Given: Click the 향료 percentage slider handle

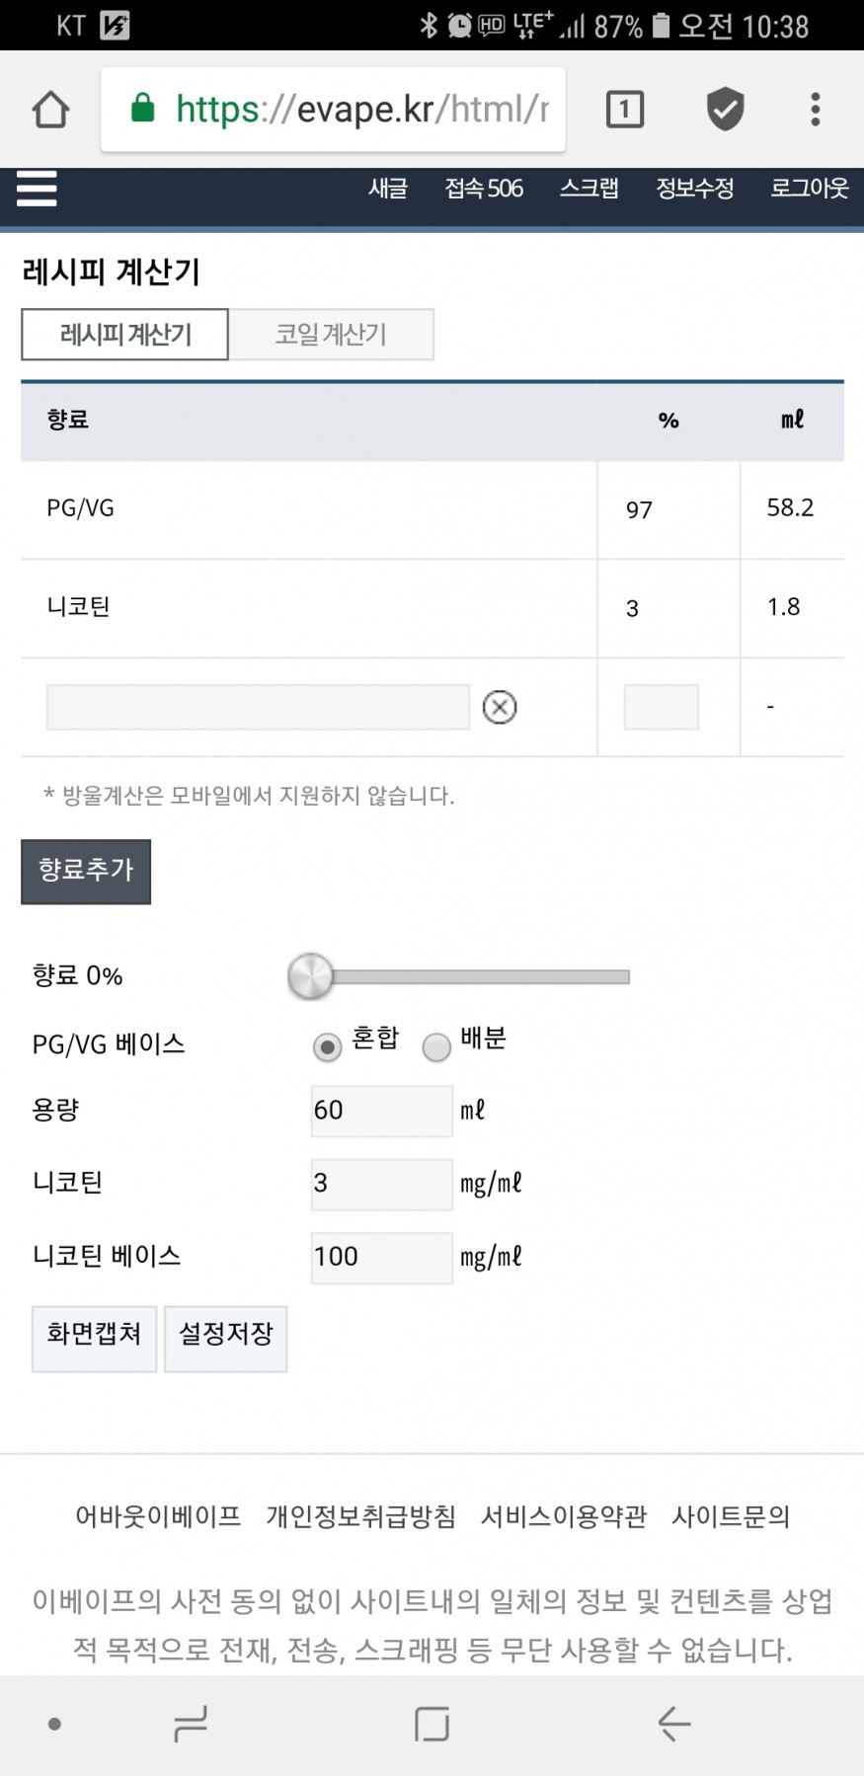Looking at the screenshot, I should pyautogui.click(x=310, y=976).
